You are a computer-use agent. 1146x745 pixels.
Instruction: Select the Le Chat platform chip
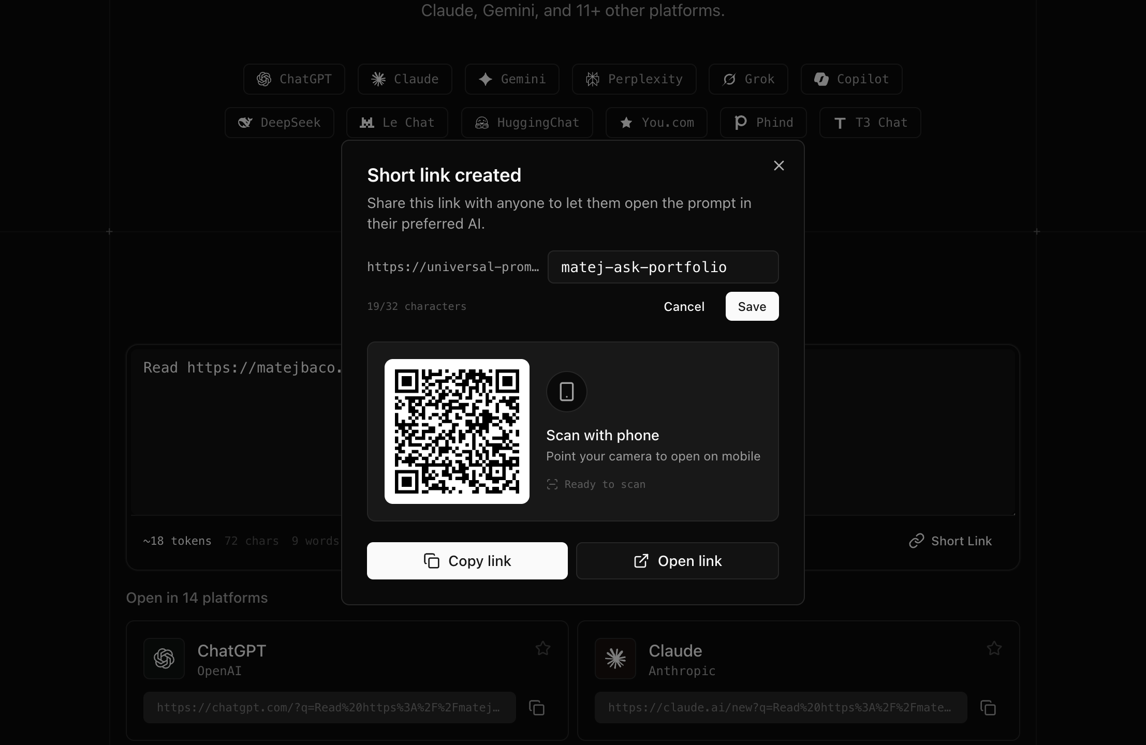point(396,123)
